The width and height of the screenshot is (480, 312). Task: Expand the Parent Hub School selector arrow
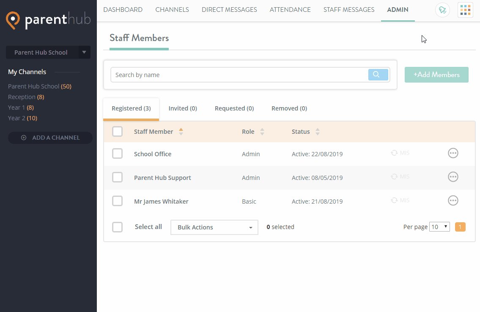click(84, 52)
